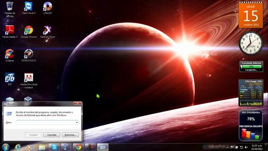Open the Windows Start menu orb
The width and height of the screenshot is (268, 151).
point(5,147)
